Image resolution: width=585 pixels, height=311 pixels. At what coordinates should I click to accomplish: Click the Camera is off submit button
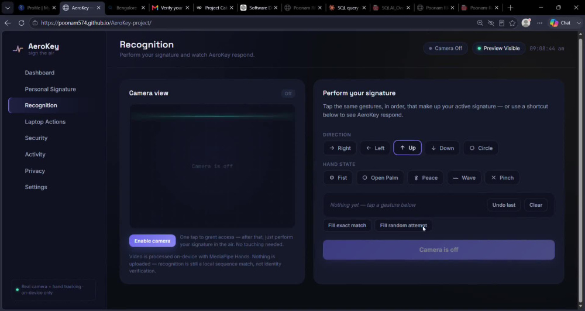point(439,250)
